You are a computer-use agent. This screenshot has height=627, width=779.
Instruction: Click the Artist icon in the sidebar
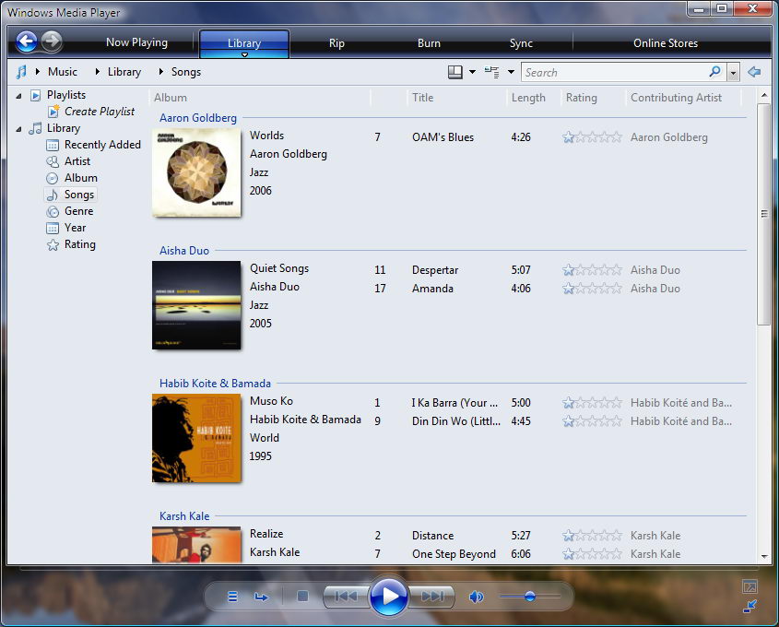pos(53,161)
